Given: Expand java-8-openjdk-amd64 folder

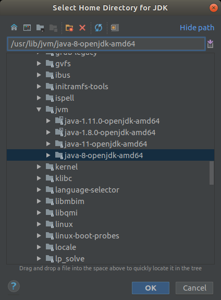Looking at the screenshot, I should [48, 155].
